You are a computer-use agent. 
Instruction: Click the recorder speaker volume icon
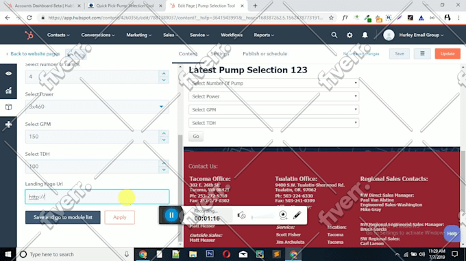pos(241,215)
